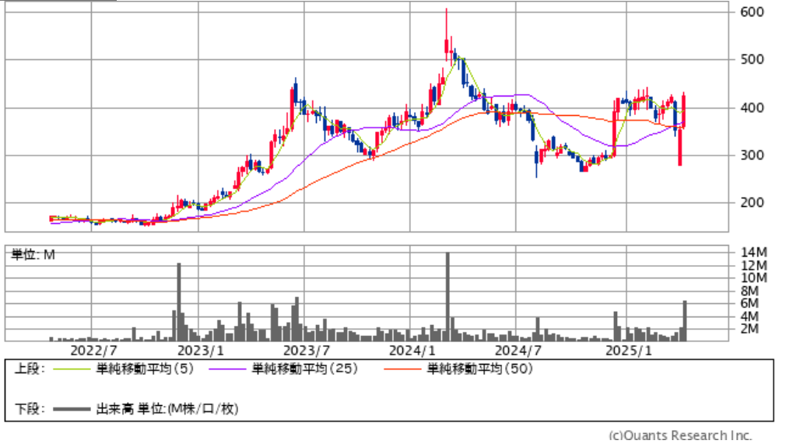The height and width of the screenshot is (444, 786).
Task: Open the (c)Quants Research Inc. credit
Action: click(679, 435)
